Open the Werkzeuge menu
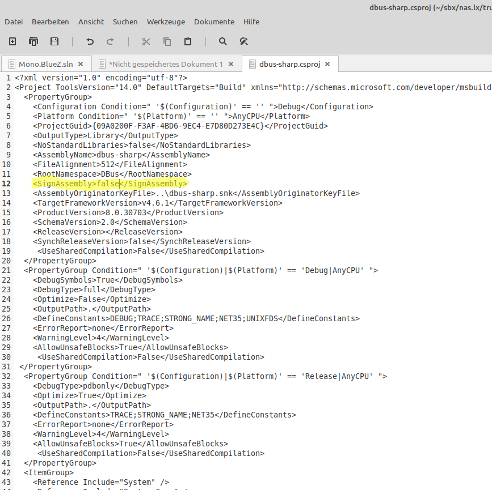 tap(166, 22)
